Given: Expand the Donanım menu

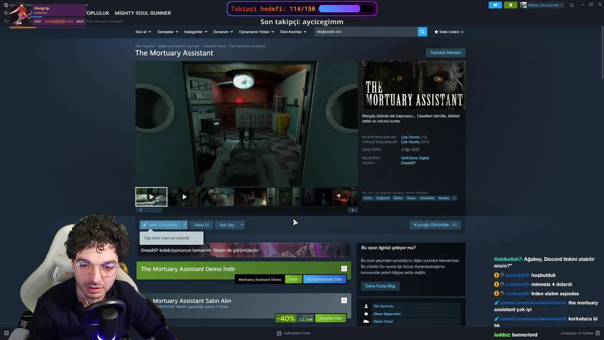Looking at the screenshot, I should point(223,32).
